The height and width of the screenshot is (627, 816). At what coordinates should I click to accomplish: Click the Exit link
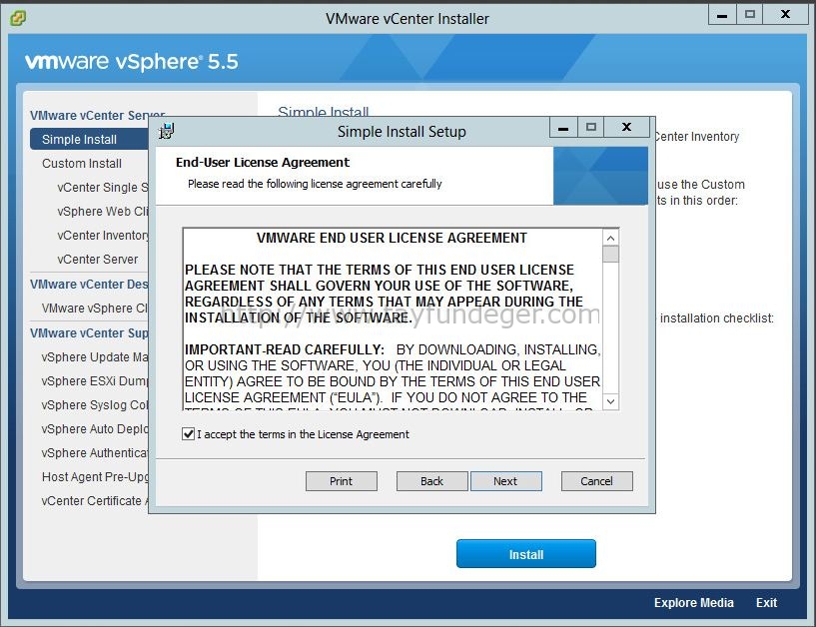coord(767,603)
